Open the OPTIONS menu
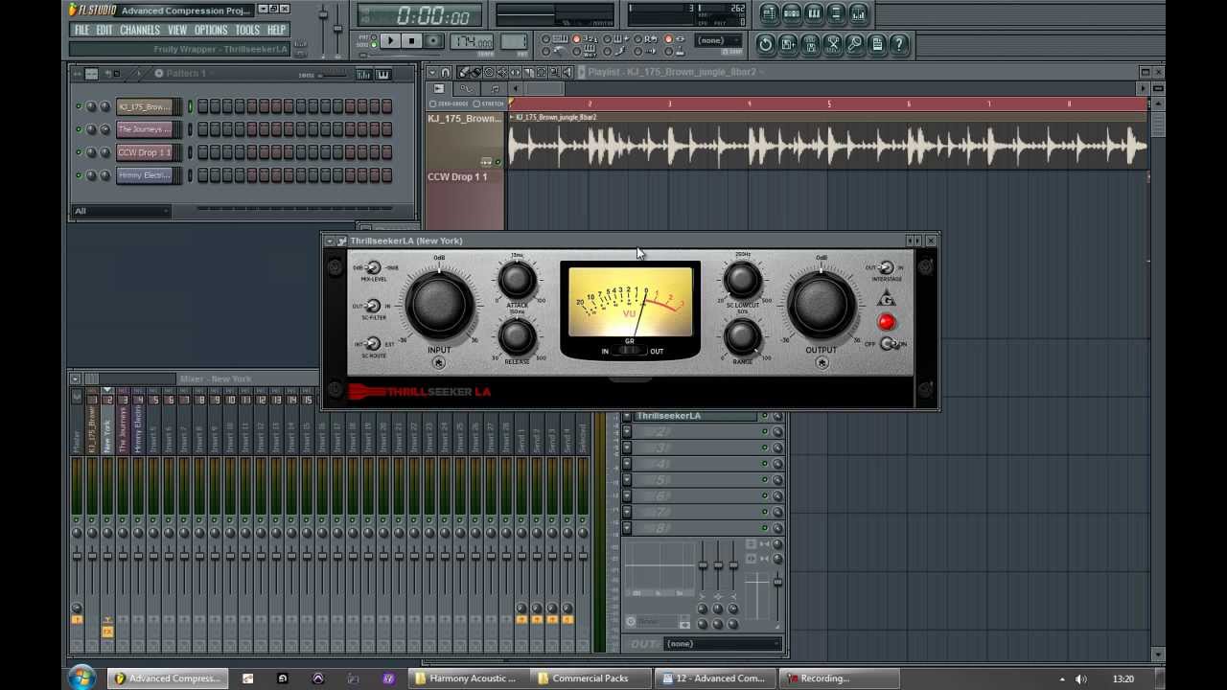 point(211,30)
